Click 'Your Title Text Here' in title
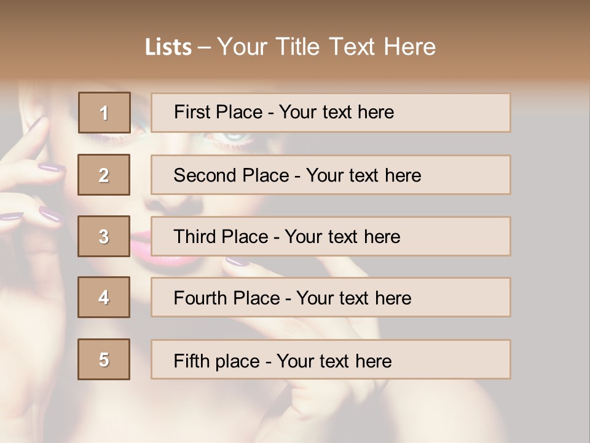The image size is (590, 443). click(x=326, y=47)
